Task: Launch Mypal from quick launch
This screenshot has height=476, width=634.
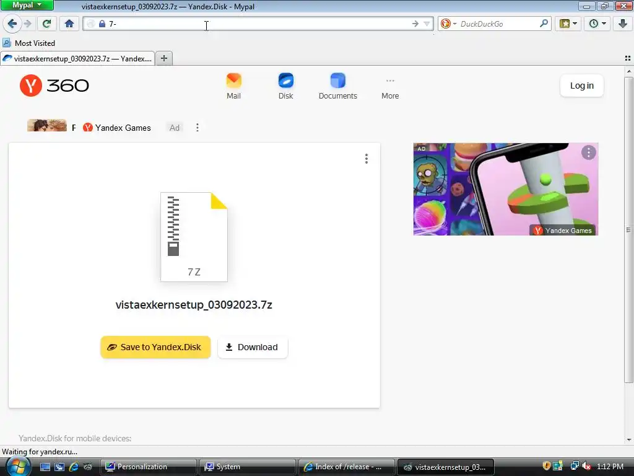Action: [x=88, y=467]
